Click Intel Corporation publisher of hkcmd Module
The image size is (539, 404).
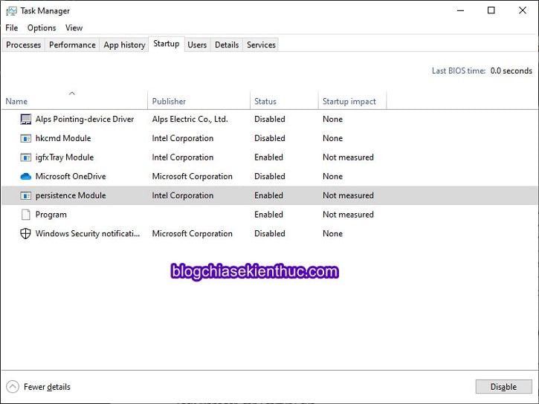tap(183, 138)
